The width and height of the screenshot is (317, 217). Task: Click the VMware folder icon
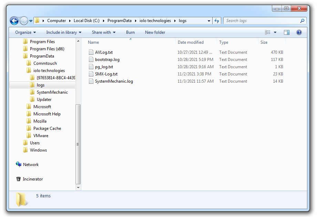[29, 136]
